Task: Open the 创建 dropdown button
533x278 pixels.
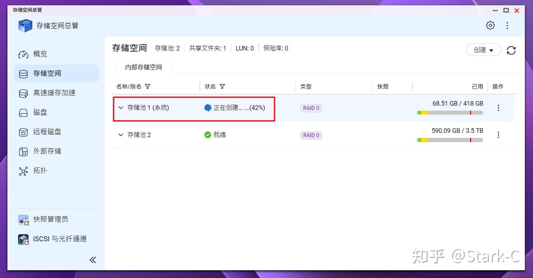Action: click(x=483, y=50)
